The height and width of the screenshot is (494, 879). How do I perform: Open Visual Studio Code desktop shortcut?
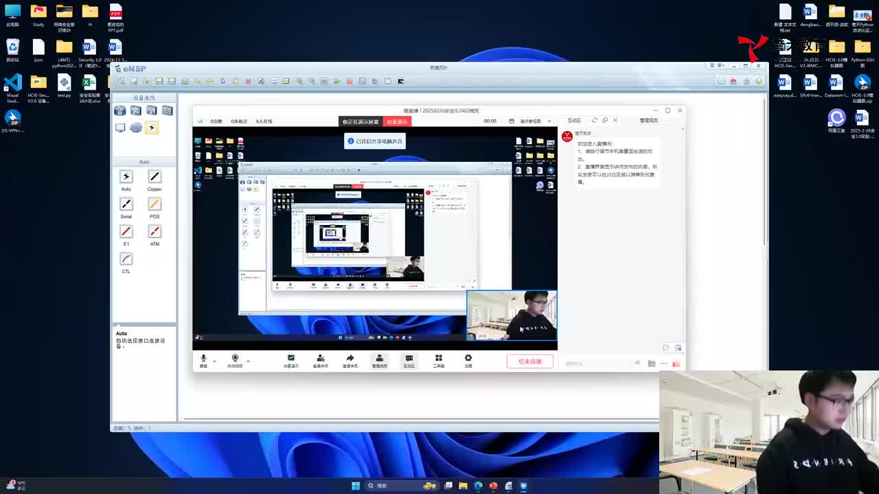12,89
